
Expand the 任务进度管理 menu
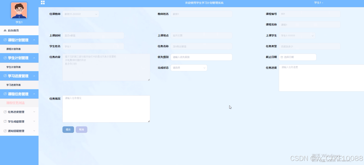(19, 112)
